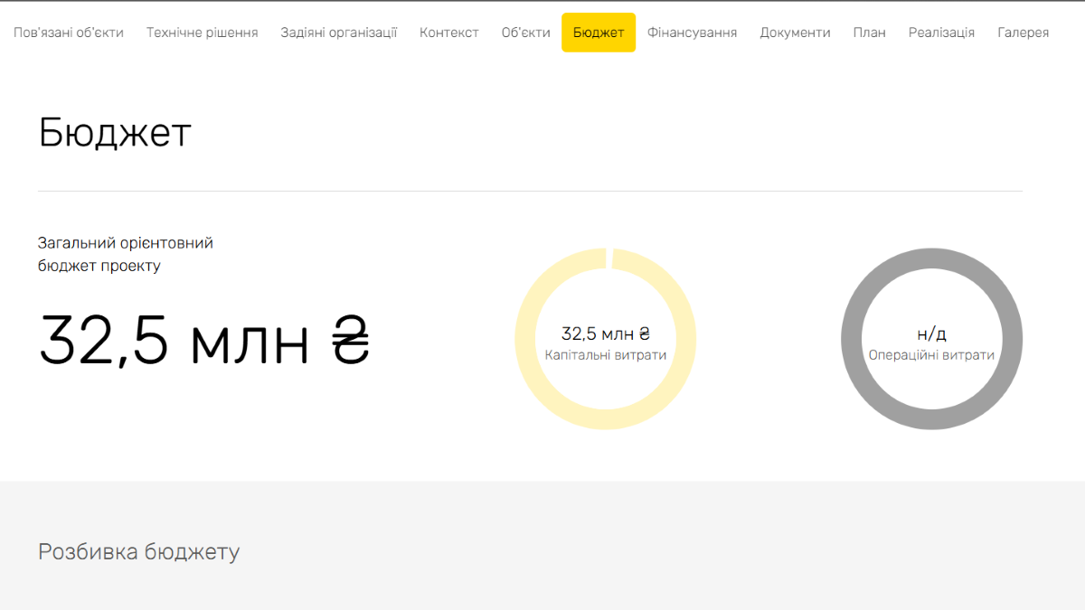Open the Документи tab
The image size is (1085, 610).
pyautogui.click(x=795, y=33)
